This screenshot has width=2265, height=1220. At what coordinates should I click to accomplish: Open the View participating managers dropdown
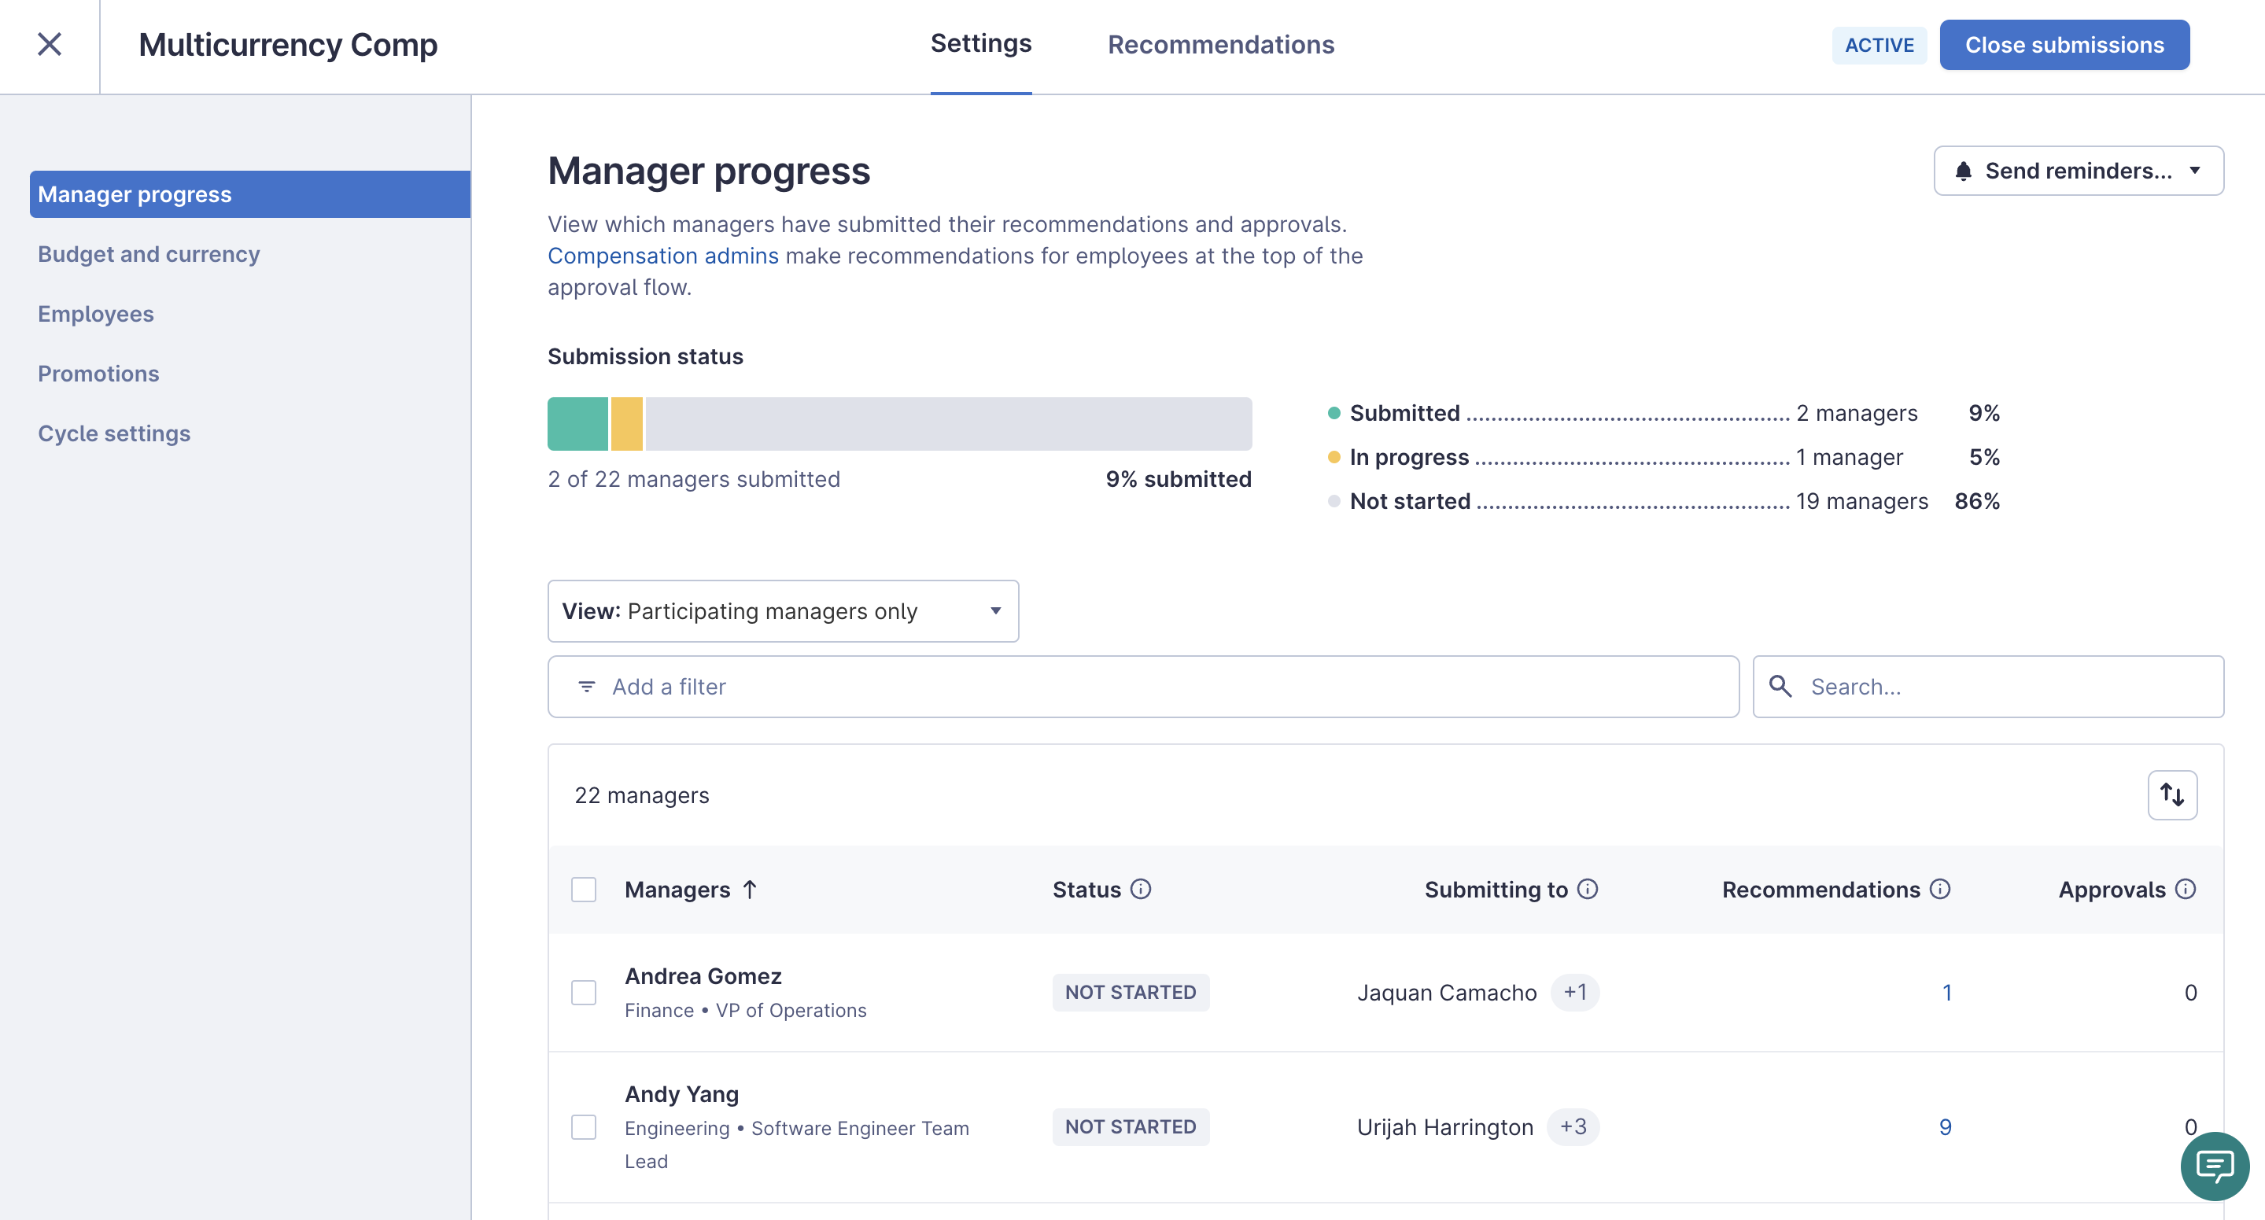click(x=782, y=611)
